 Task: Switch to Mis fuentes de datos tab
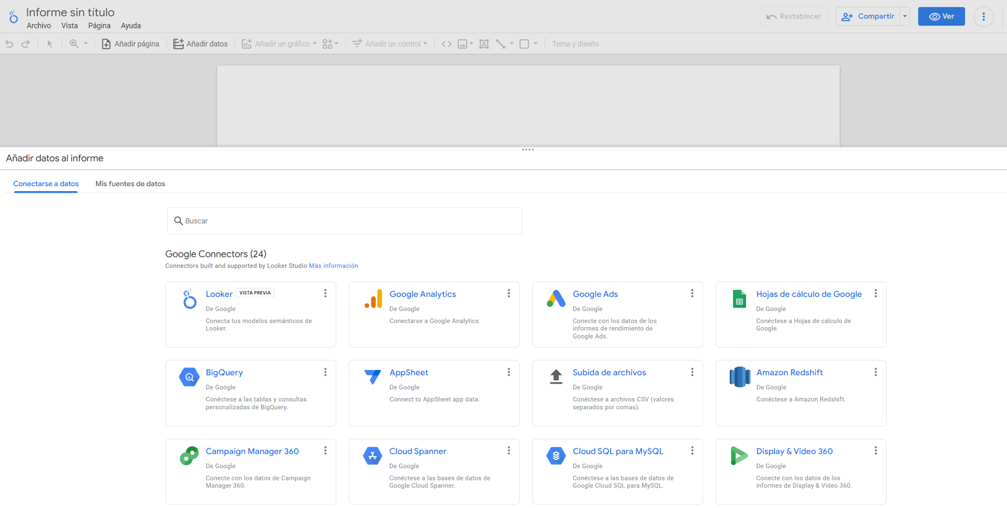(x=130, y=184)
